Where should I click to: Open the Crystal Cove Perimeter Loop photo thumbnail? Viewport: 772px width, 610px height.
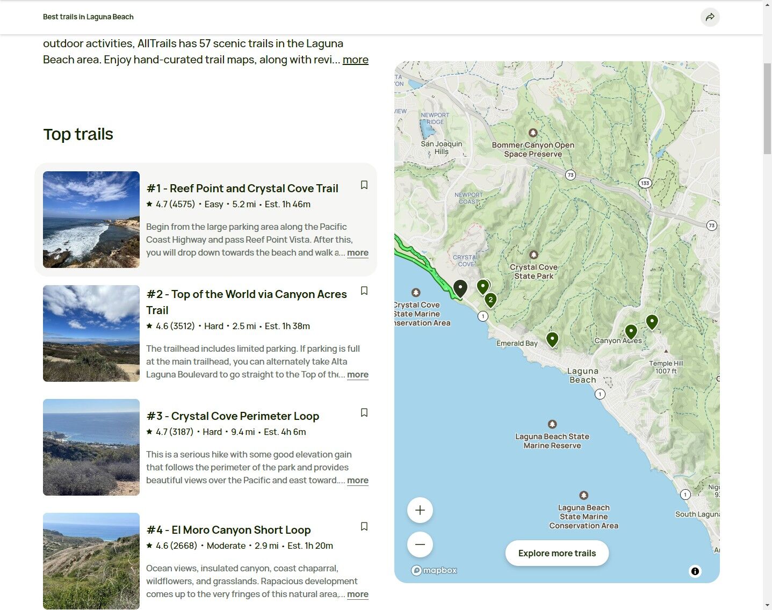click(x=91, y=447)
